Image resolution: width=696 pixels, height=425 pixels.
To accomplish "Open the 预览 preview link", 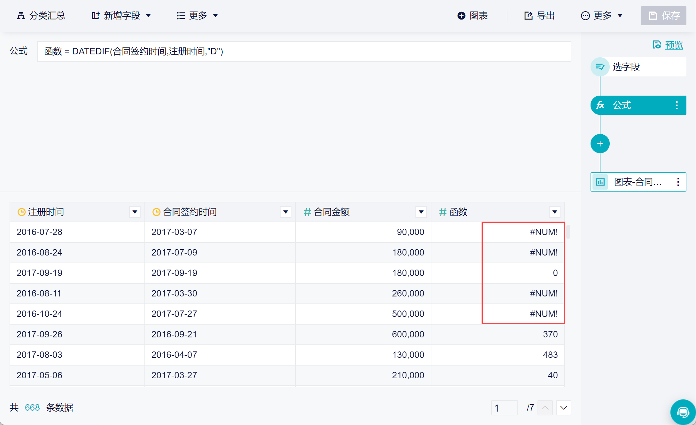I will coord(674,45).
